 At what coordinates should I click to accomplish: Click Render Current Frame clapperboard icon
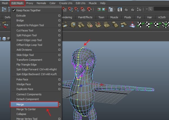(126, 10)
